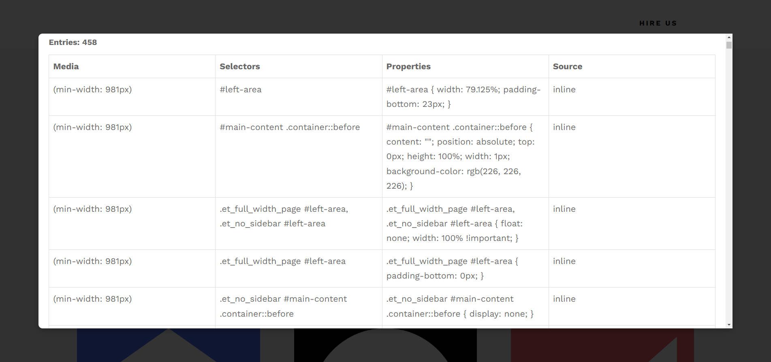Select the .et_full_width_page #left-area selector cell
The width and height of the screenshot is (771, 362).
point(282,261)
